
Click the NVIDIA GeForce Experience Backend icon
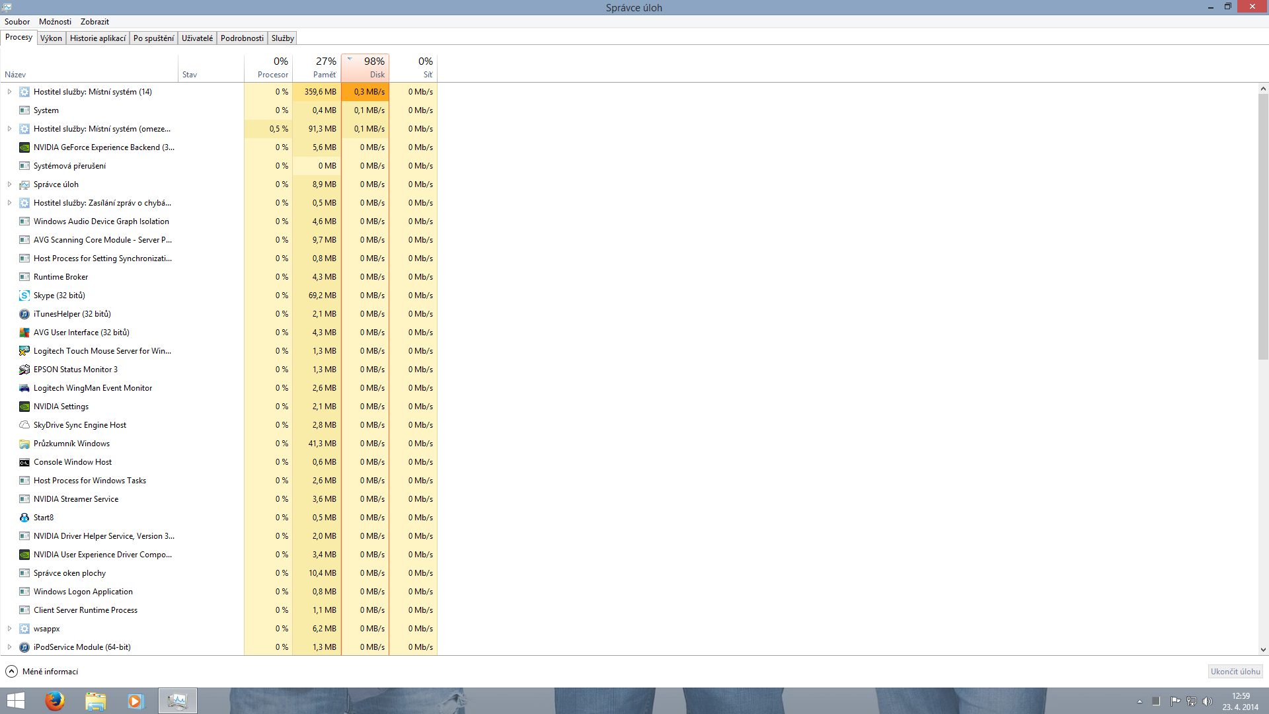24,147
